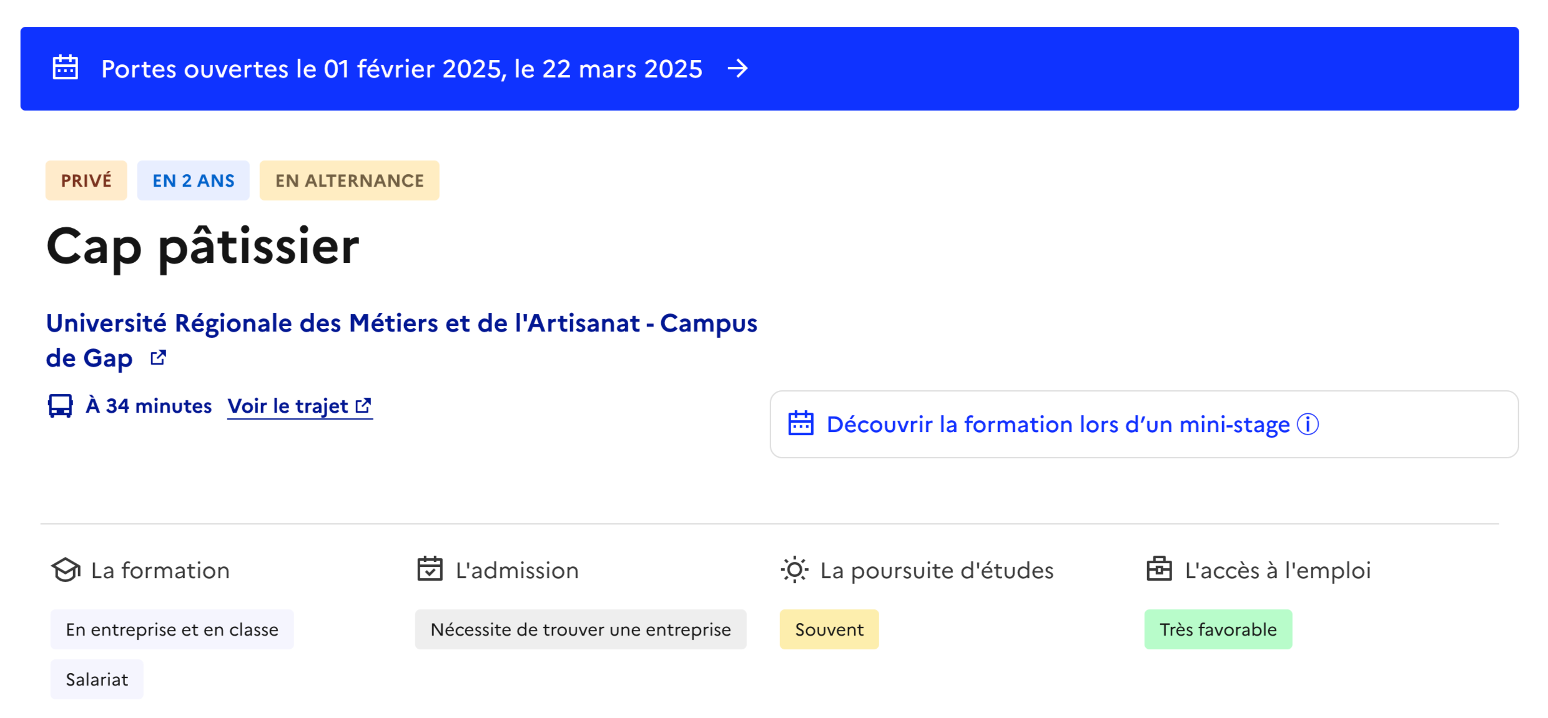Select the EN ALTERNANCE badge
Viewport: 1548px width, 718px height.
(x=349, y=180)
